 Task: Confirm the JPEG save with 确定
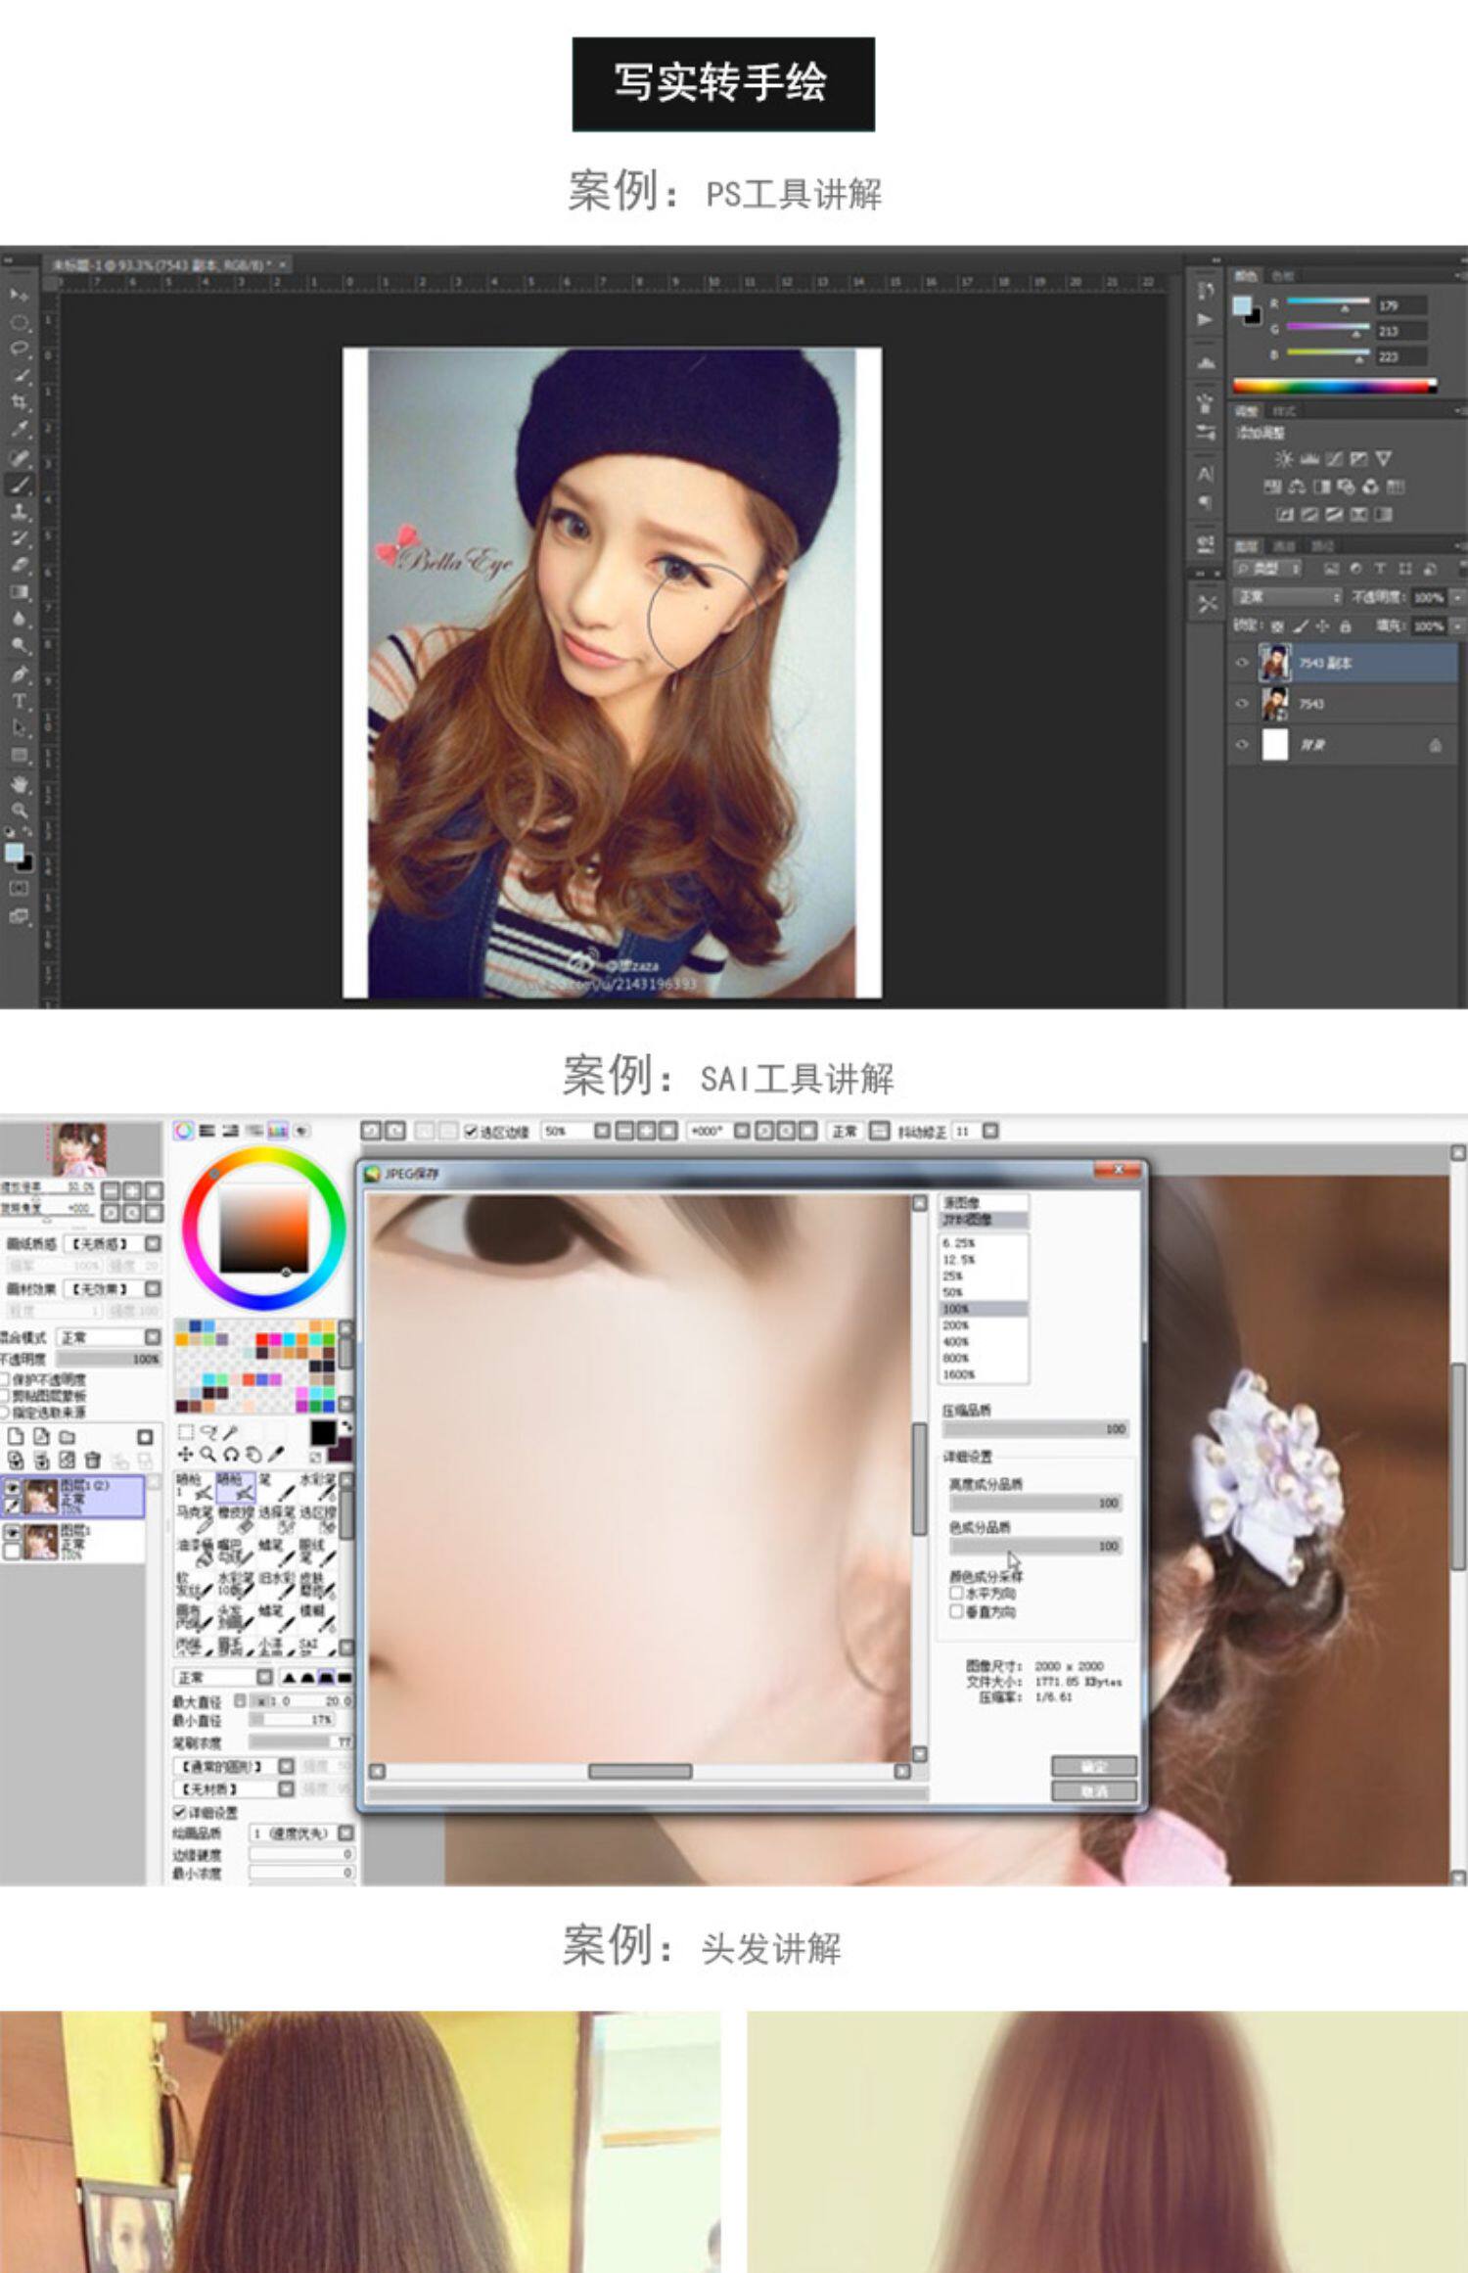(x=1094, y=1765)
